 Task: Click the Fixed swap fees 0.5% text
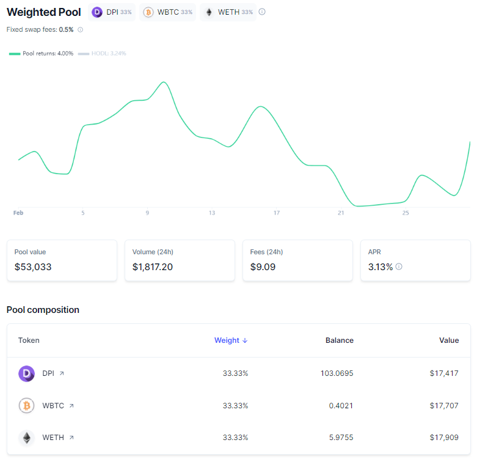click(x=40, y=29)
